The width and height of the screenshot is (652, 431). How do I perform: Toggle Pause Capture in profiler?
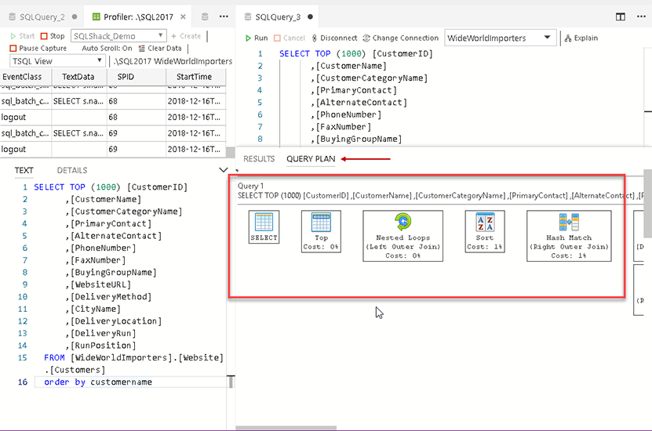(x=38, y=49)
